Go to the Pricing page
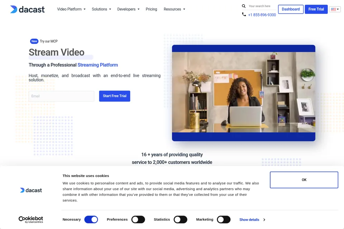Image resolution: width=344 pixels, height=229 pixels. point(151,9)
